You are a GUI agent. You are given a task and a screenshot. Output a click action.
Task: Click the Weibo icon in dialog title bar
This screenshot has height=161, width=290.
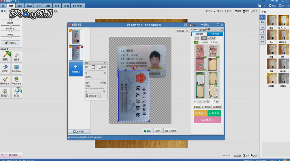click(x=195, y=24)
